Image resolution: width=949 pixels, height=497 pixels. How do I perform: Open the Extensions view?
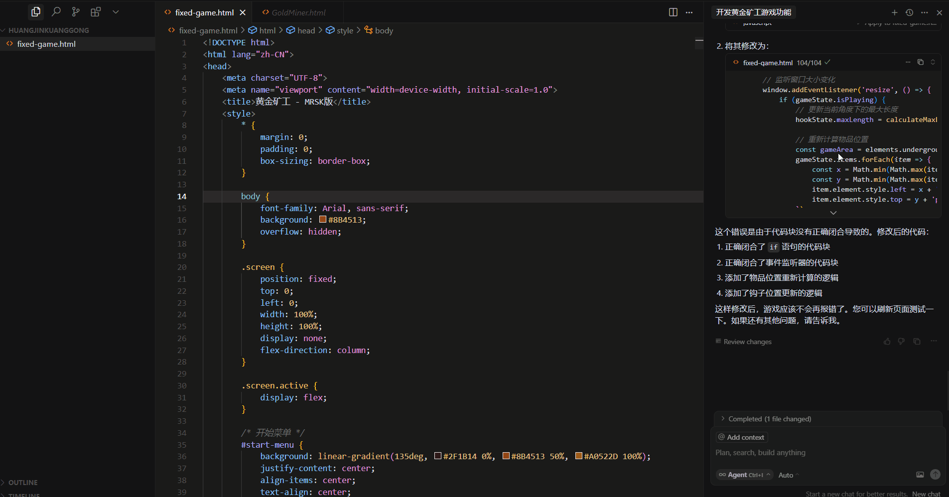pos(96,11)
